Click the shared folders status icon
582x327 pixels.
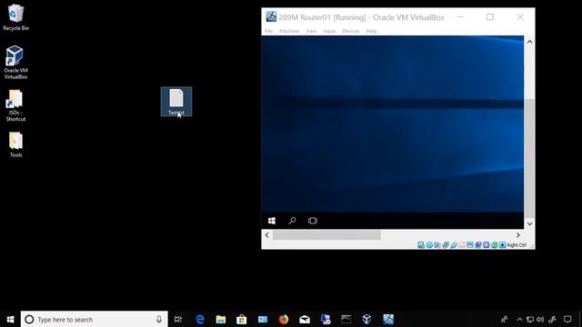pos(462,245)
